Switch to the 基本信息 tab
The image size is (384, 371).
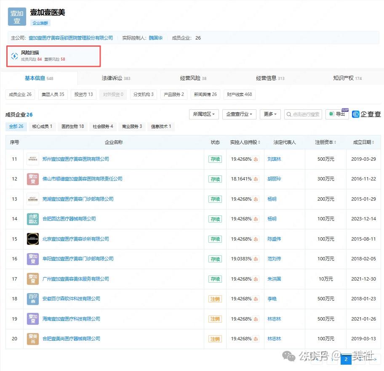(39, 78)
